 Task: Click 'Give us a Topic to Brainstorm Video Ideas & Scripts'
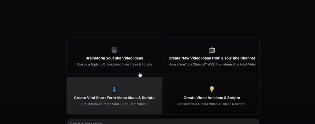114,64
